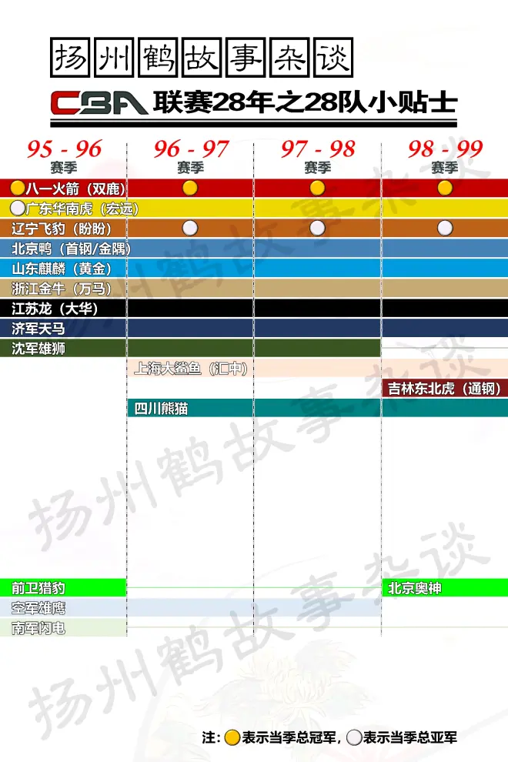This screenshot has height=762, width=508.
Task: Click white runner-up circle beside 广东华南虎
Action: pyautogui.click(x=18, y=208)
